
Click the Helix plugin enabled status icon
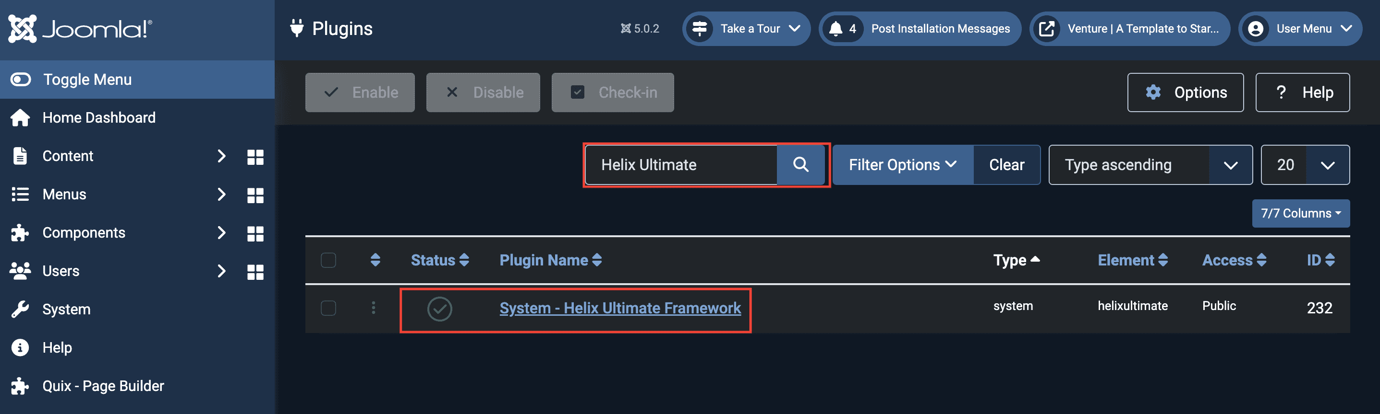439,309
